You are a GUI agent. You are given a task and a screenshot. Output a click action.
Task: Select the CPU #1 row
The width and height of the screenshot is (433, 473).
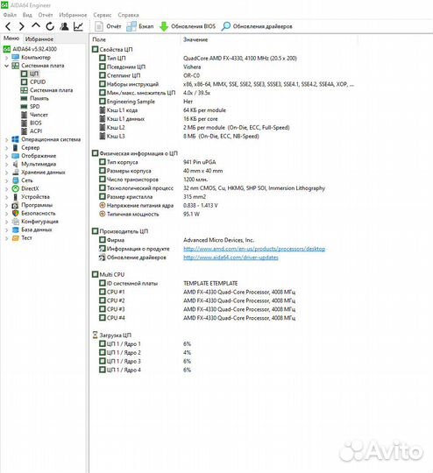pos(197,292)
